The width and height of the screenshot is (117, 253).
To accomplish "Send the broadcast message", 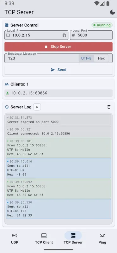I will coord(58,70).
